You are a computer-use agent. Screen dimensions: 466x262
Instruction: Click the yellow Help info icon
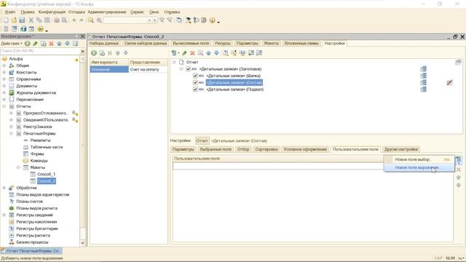click(212, 20)
